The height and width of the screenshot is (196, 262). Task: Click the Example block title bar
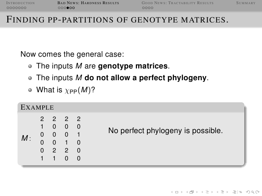coord(131,107)
